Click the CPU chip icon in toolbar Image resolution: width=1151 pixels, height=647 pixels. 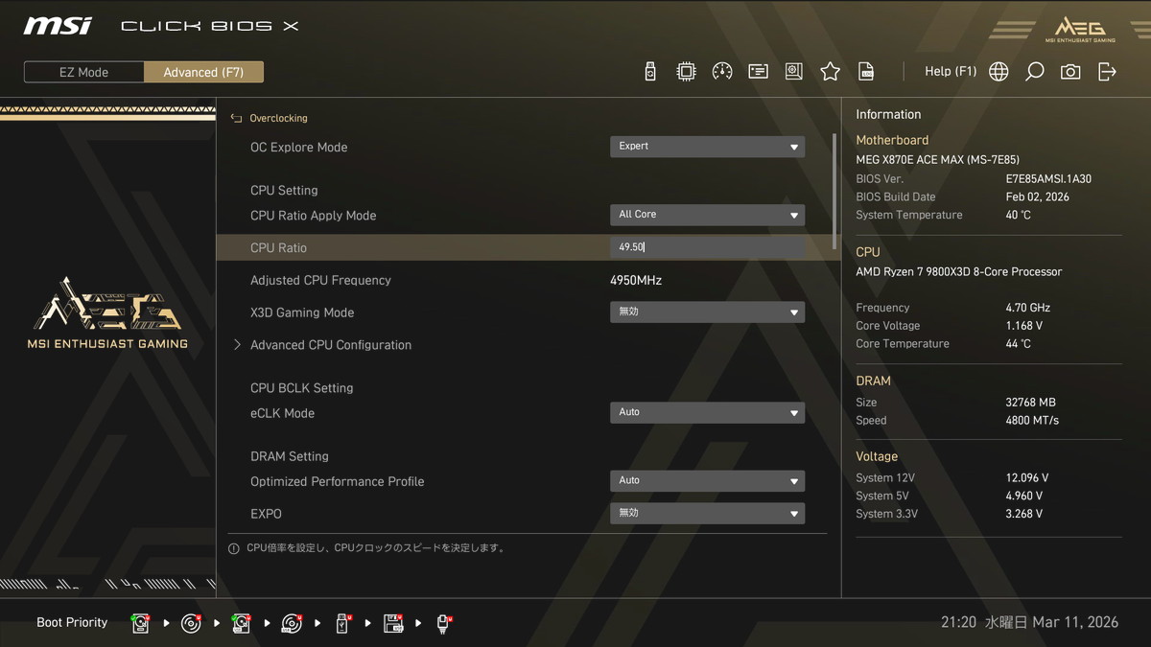(686, 72)
